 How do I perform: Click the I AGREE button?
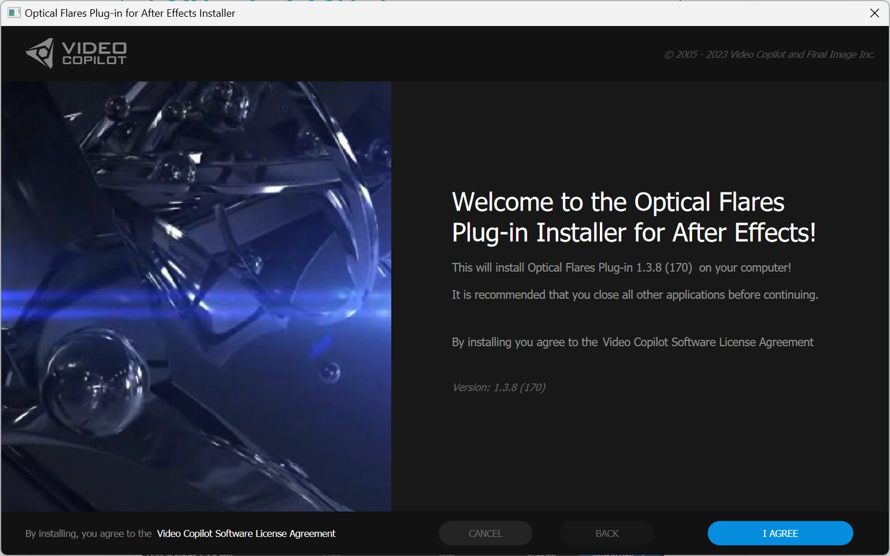pyautogui.click(x=780, y=533)
